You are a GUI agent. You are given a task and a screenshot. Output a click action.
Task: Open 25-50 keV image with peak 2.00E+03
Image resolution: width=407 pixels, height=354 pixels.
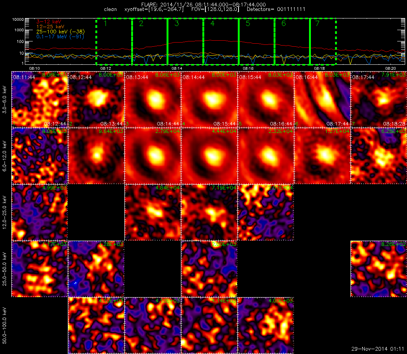(209, 269)
